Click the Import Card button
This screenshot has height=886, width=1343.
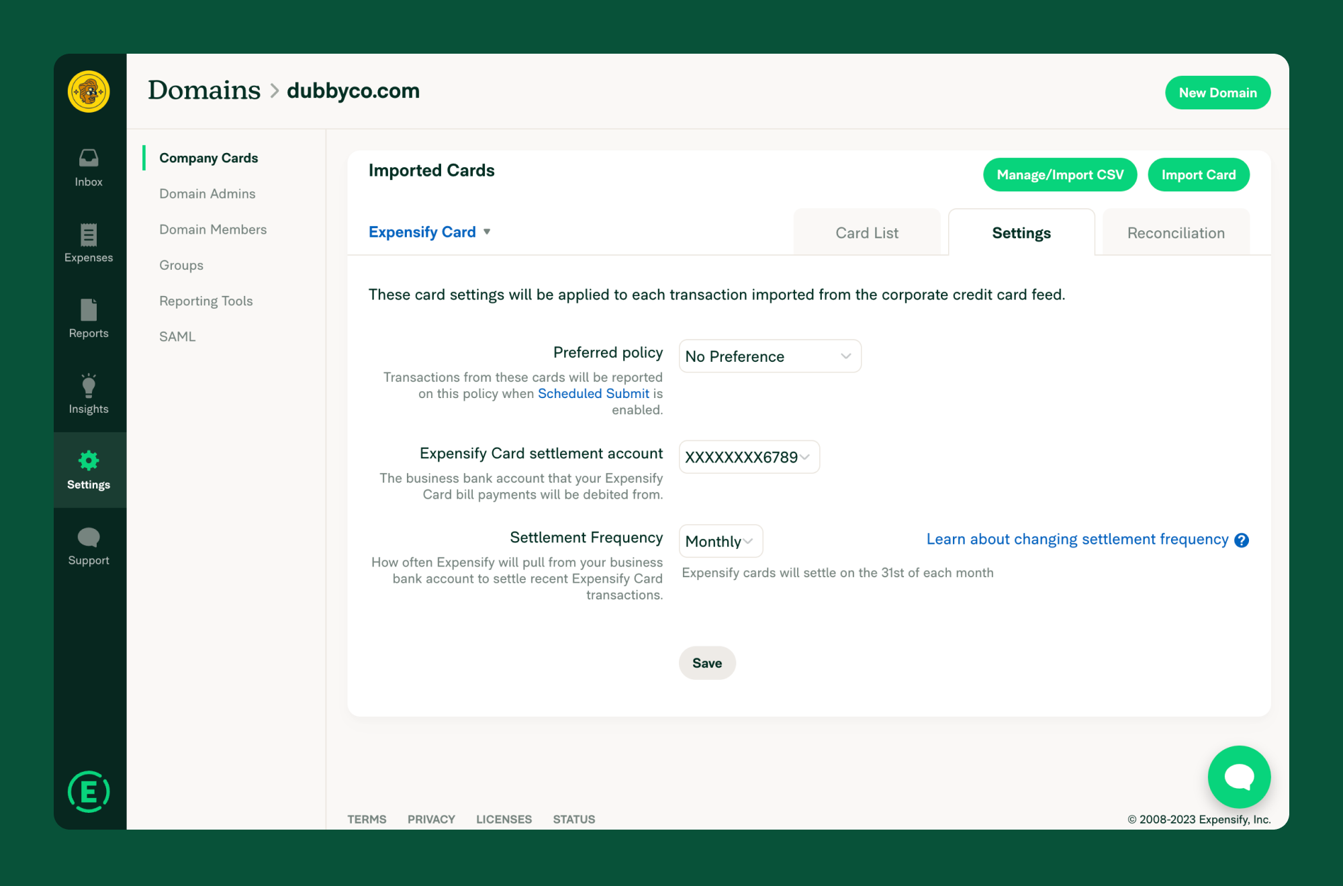tap(1198, 175)
